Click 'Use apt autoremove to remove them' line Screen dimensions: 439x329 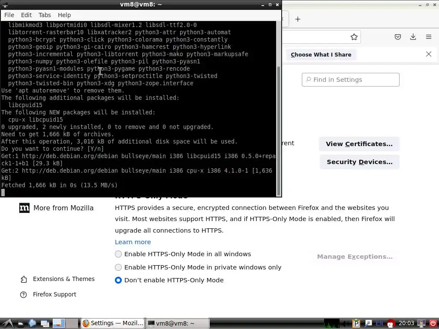(x=63, y=91)
